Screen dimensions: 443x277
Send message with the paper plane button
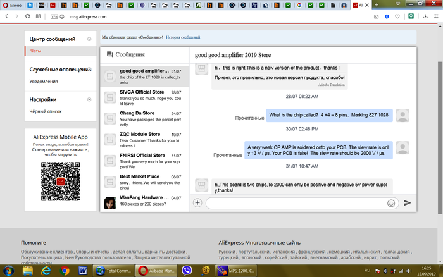click(x=408, y=203)
